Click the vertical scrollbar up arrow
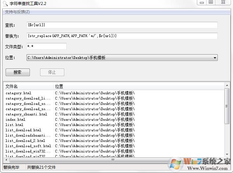233x173 pixels. click(227, 85)
